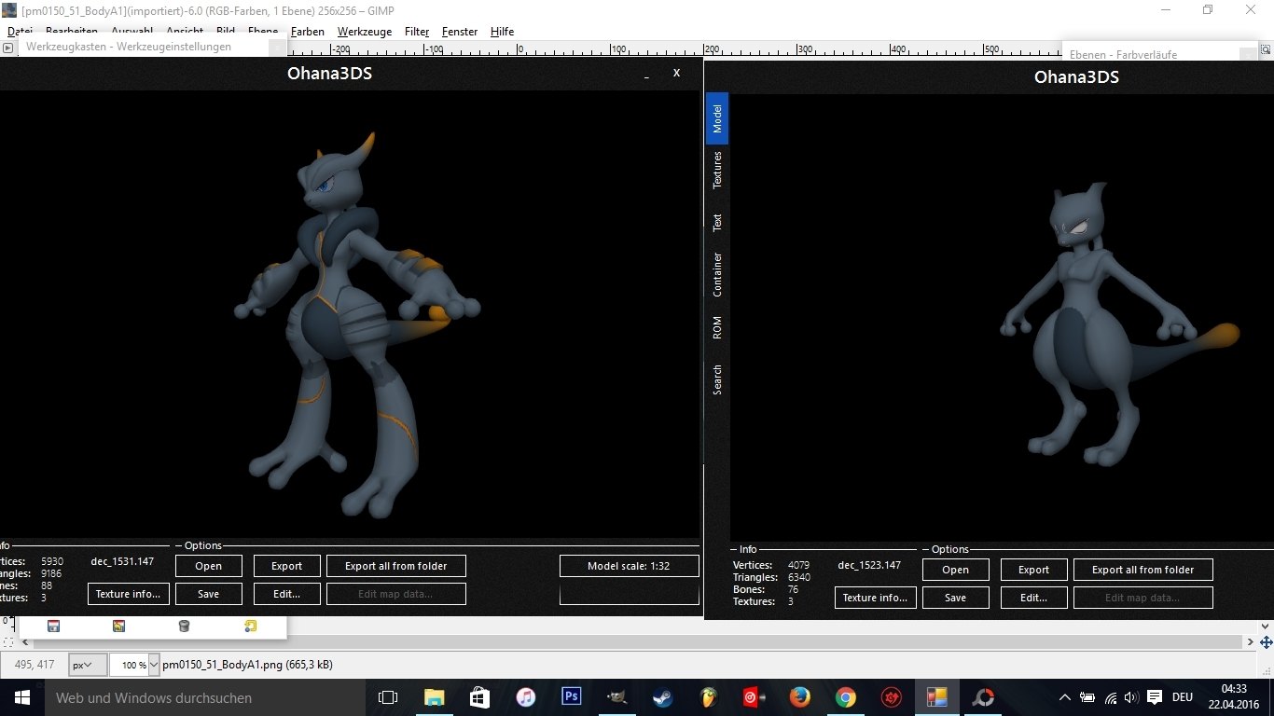Click the Web und Windows durchsuchen search box
The height and width of the screenshot is (716, 1274).
203,697
